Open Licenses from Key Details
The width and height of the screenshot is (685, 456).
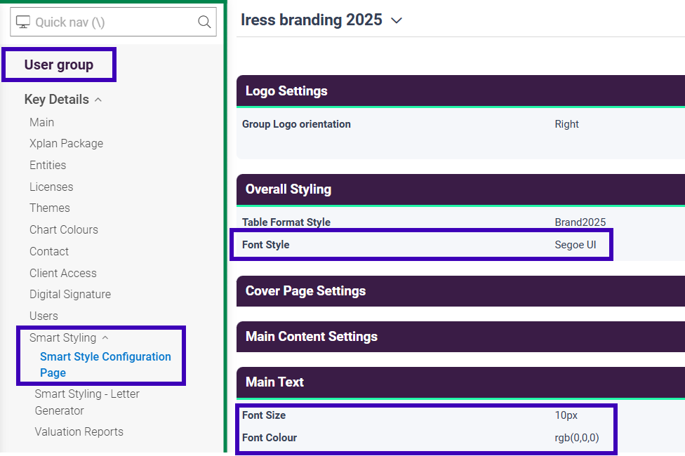51,187
